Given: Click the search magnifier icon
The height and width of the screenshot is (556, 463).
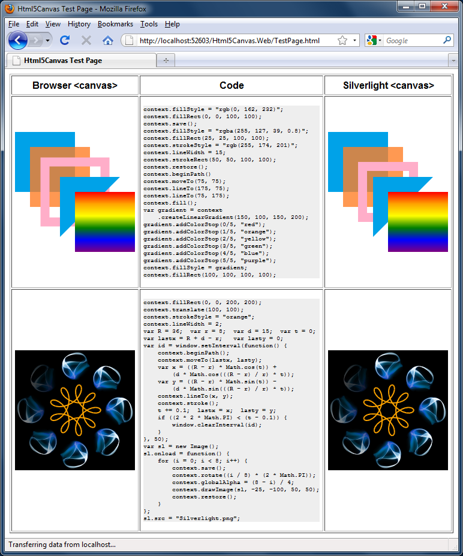Looking at the screenshot, I should tap(447, 40).
